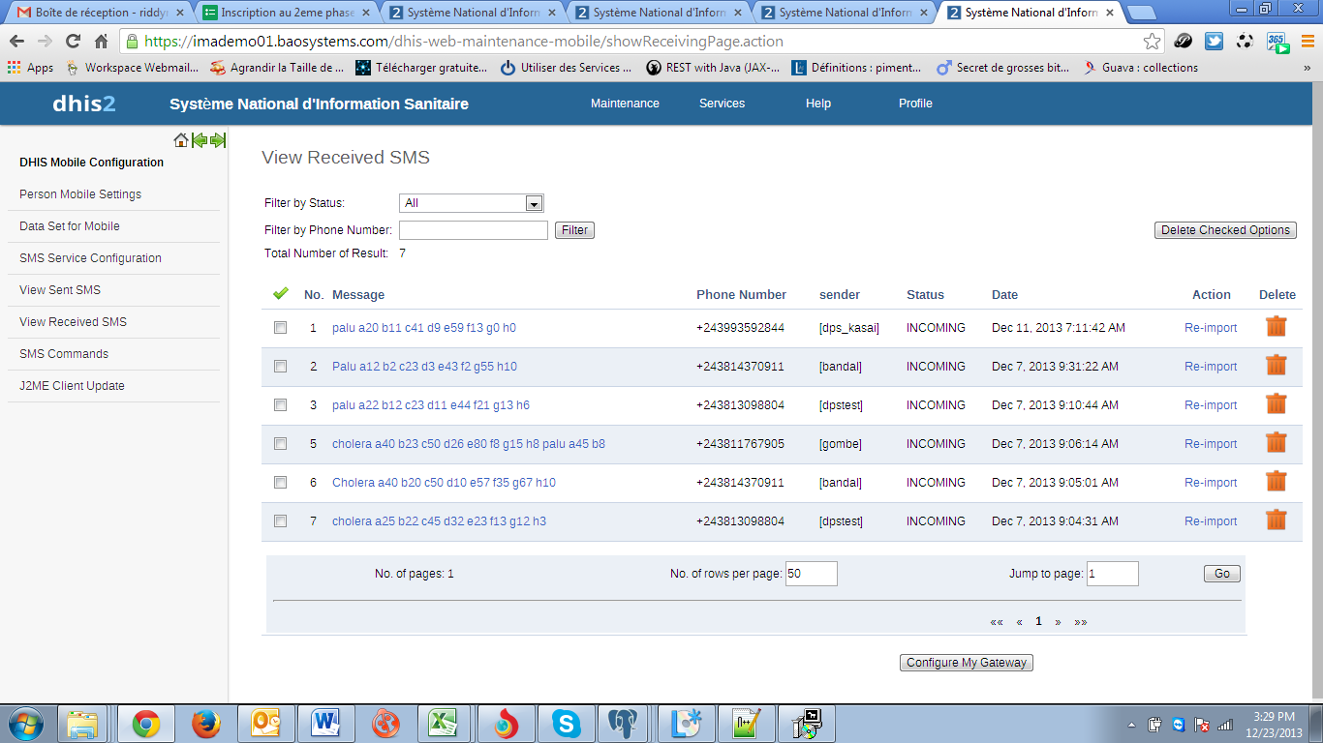
Task: Bookmark this page with the star icon
Action: (x=1152, y=42)
